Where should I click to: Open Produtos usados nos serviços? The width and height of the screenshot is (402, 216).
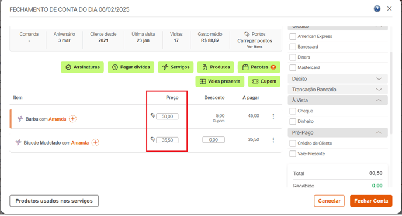54,201
